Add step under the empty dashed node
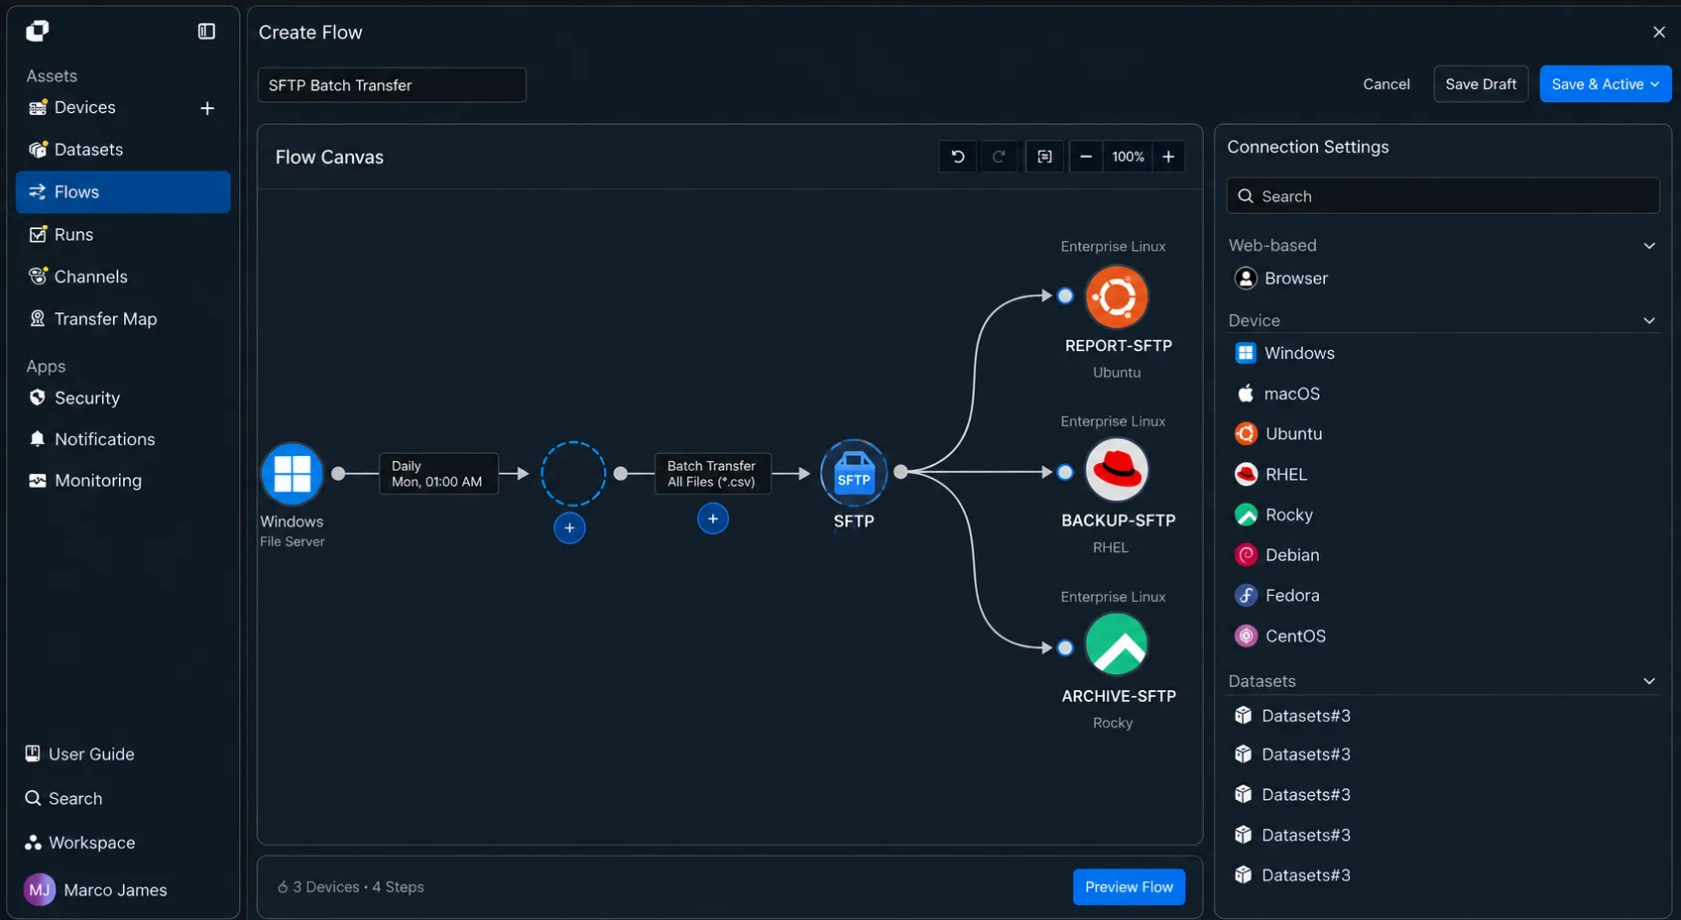This screenshot has width=1681, height=920. (569, 528)
